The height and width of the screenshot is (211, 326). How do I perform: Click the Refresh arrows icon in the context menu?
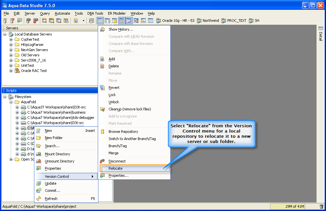coord(39,199)
